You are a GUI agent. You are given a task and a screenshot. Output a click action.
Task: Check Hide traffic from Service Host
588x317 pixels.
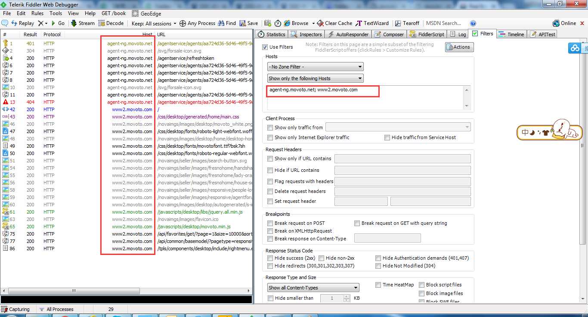coord(387,137)
